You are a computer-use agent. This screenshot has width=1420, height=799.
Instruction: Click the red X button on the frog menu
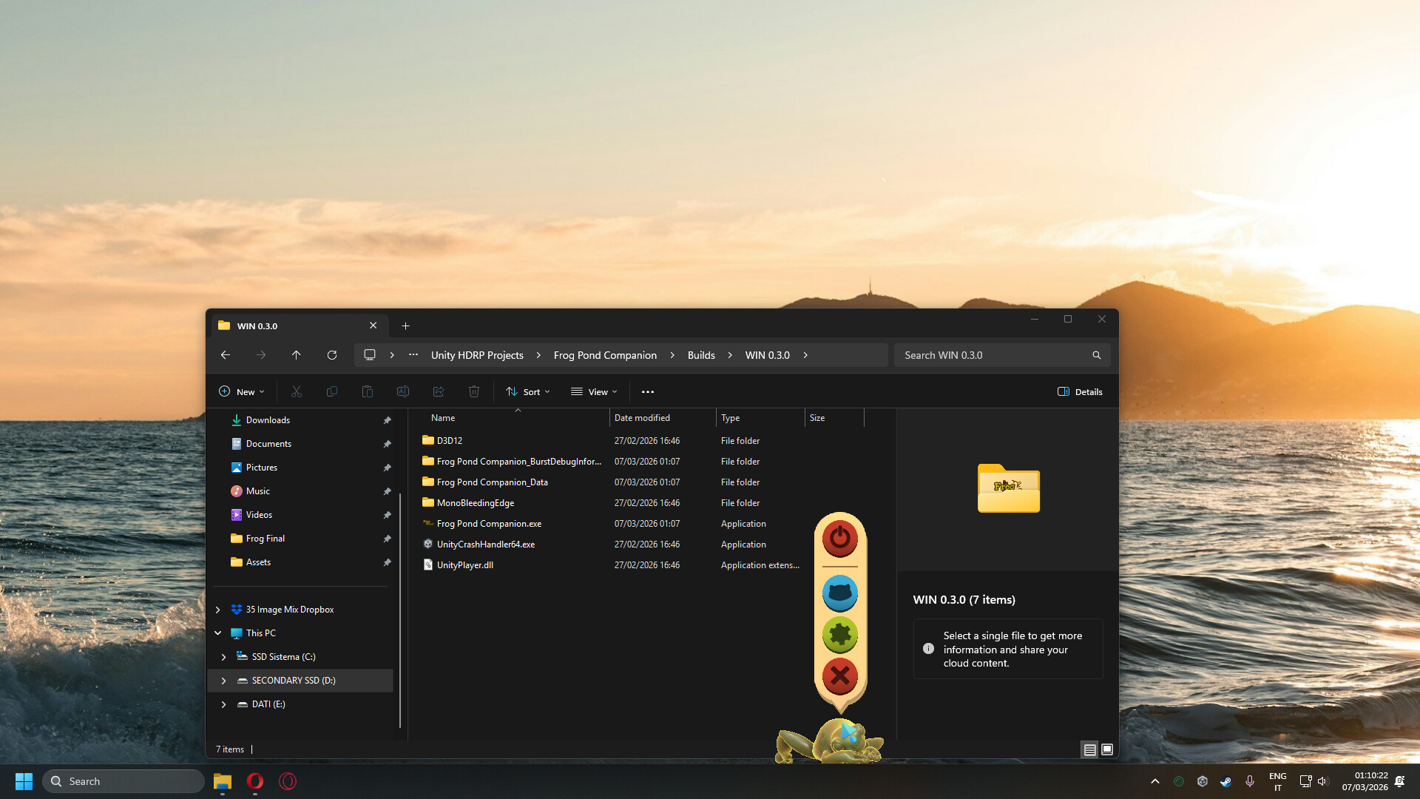839,675
